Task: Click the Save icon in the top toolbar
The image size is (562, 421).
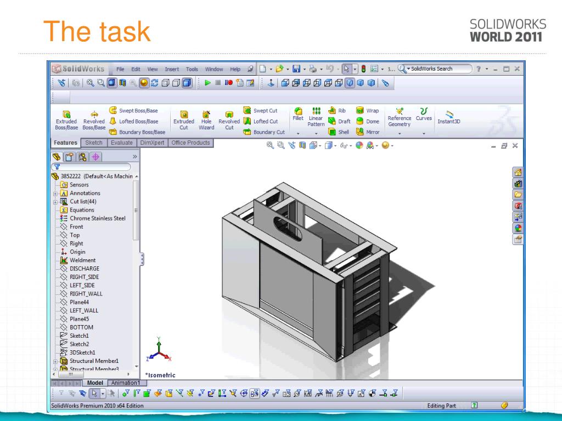Action: coord(296,69)
